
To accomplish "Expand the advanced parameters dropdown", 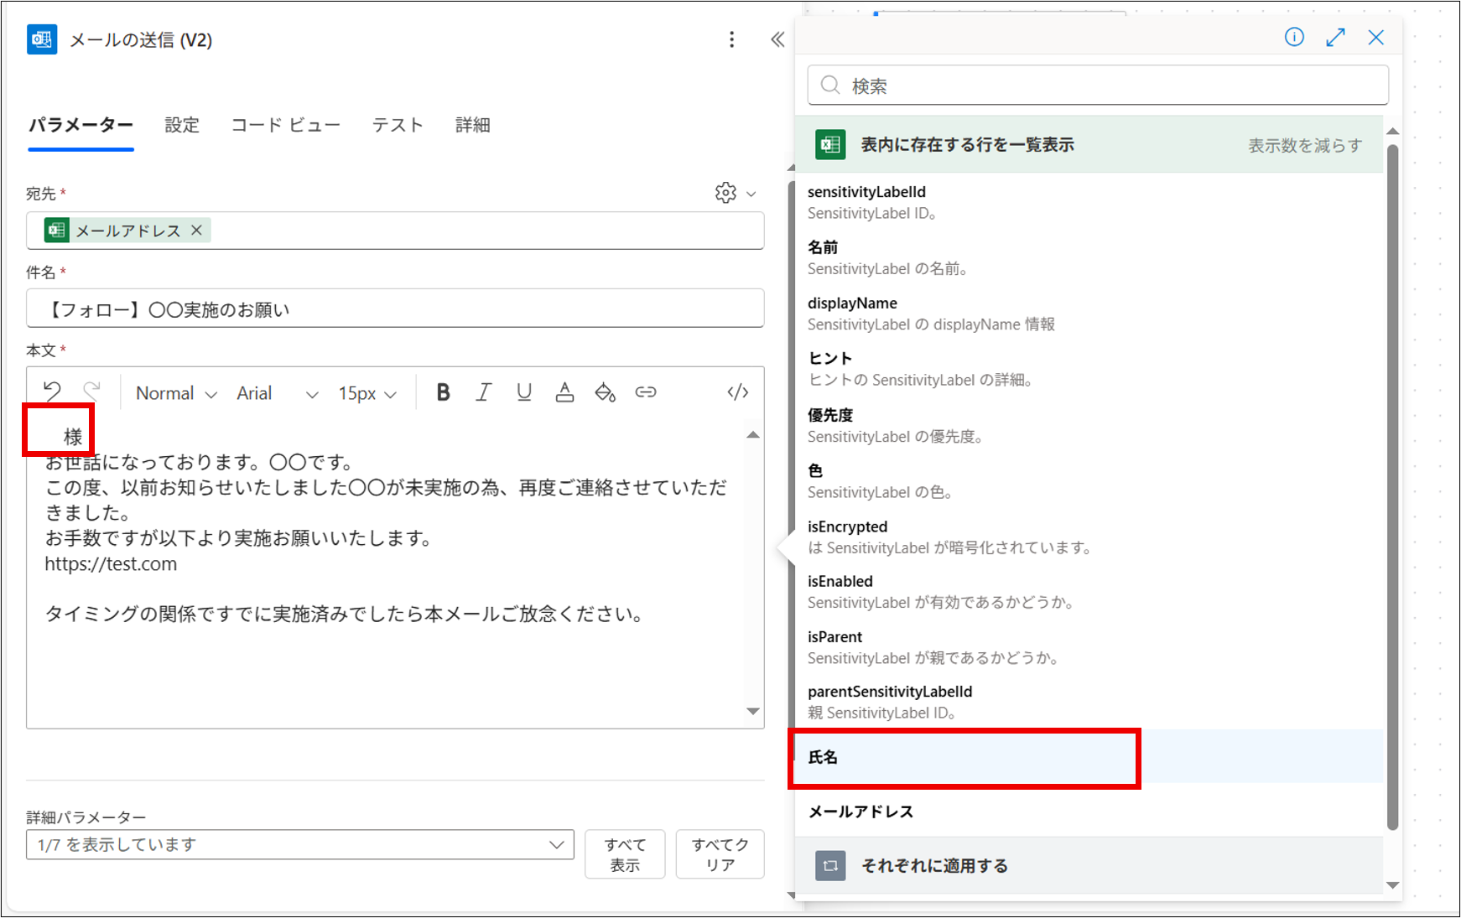I will click(x=299, y=844).
